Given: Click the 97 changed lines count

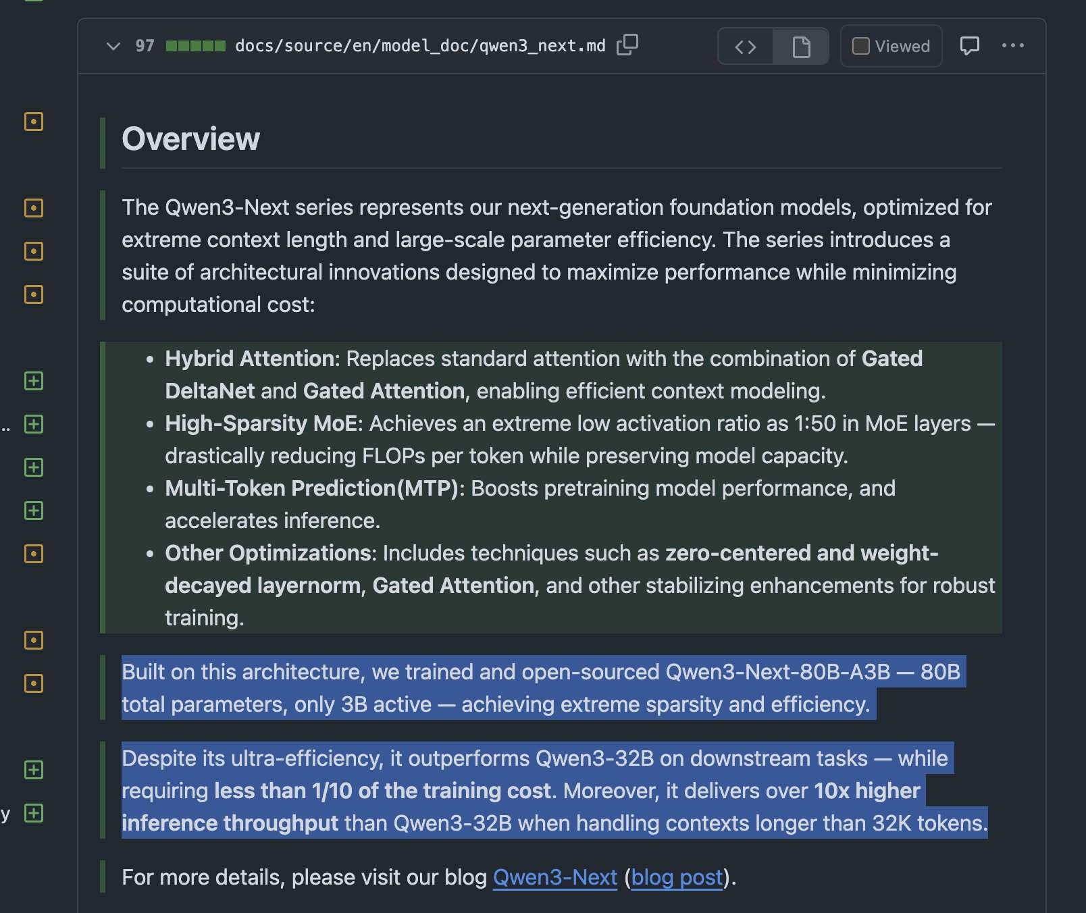Looking at the screenshot, I should [x=145, y=46].
